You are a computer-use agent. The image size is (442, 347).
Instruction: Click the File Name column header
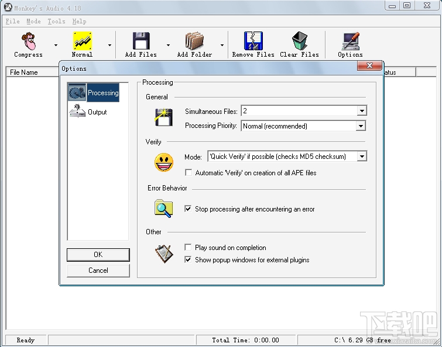[33, 72]
